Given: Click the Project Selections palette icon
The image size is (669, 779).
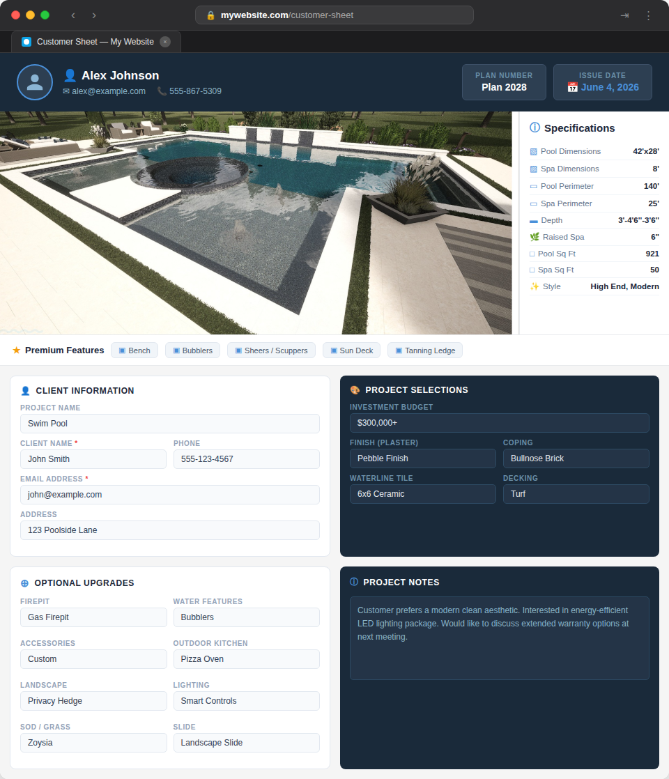Looking at the screenshot, I should (355, 390).
